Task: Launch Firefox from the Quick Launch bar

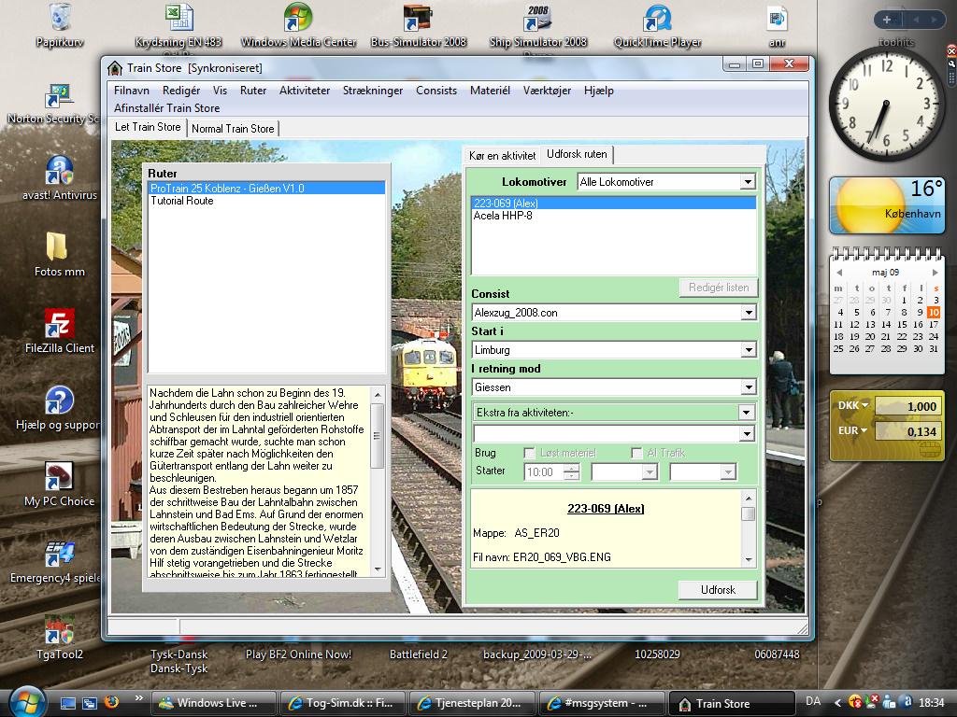Action: pos(111,702)
